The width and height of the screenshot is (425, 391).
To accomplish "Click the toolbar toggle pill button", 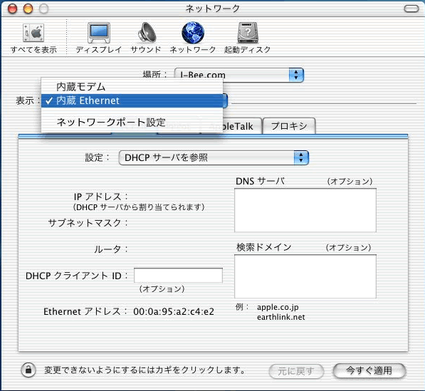I will tap(411, 9).
